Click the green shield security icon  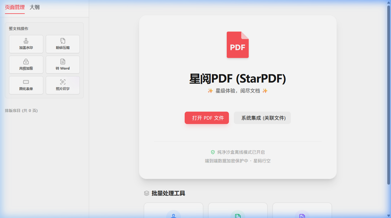213,152
